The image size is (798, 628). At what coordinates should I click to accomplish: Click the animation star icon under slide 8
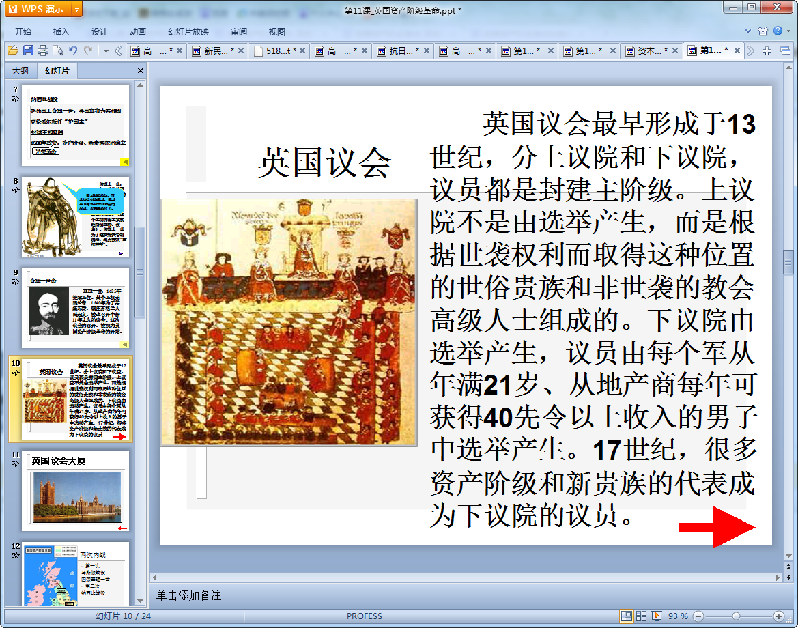tap(16, 190)
